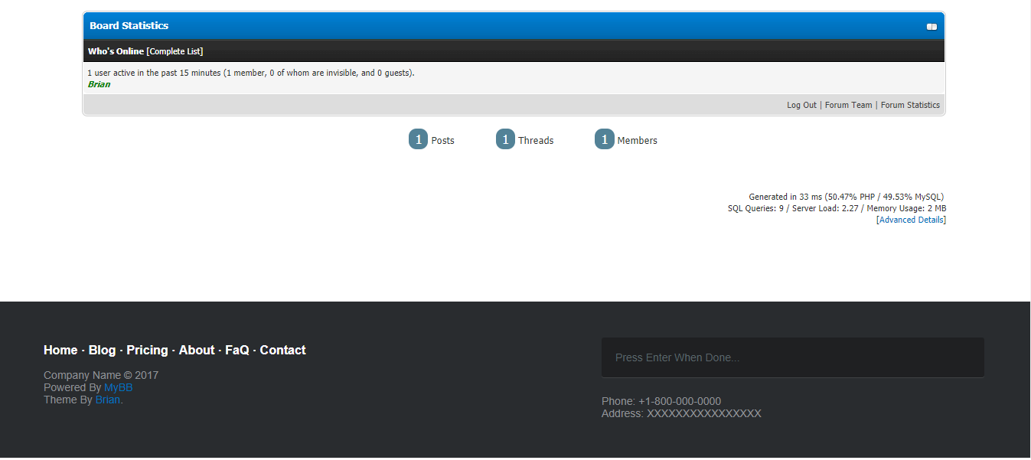
Task: View the Forum Statistics page
Action: point(910,105)
